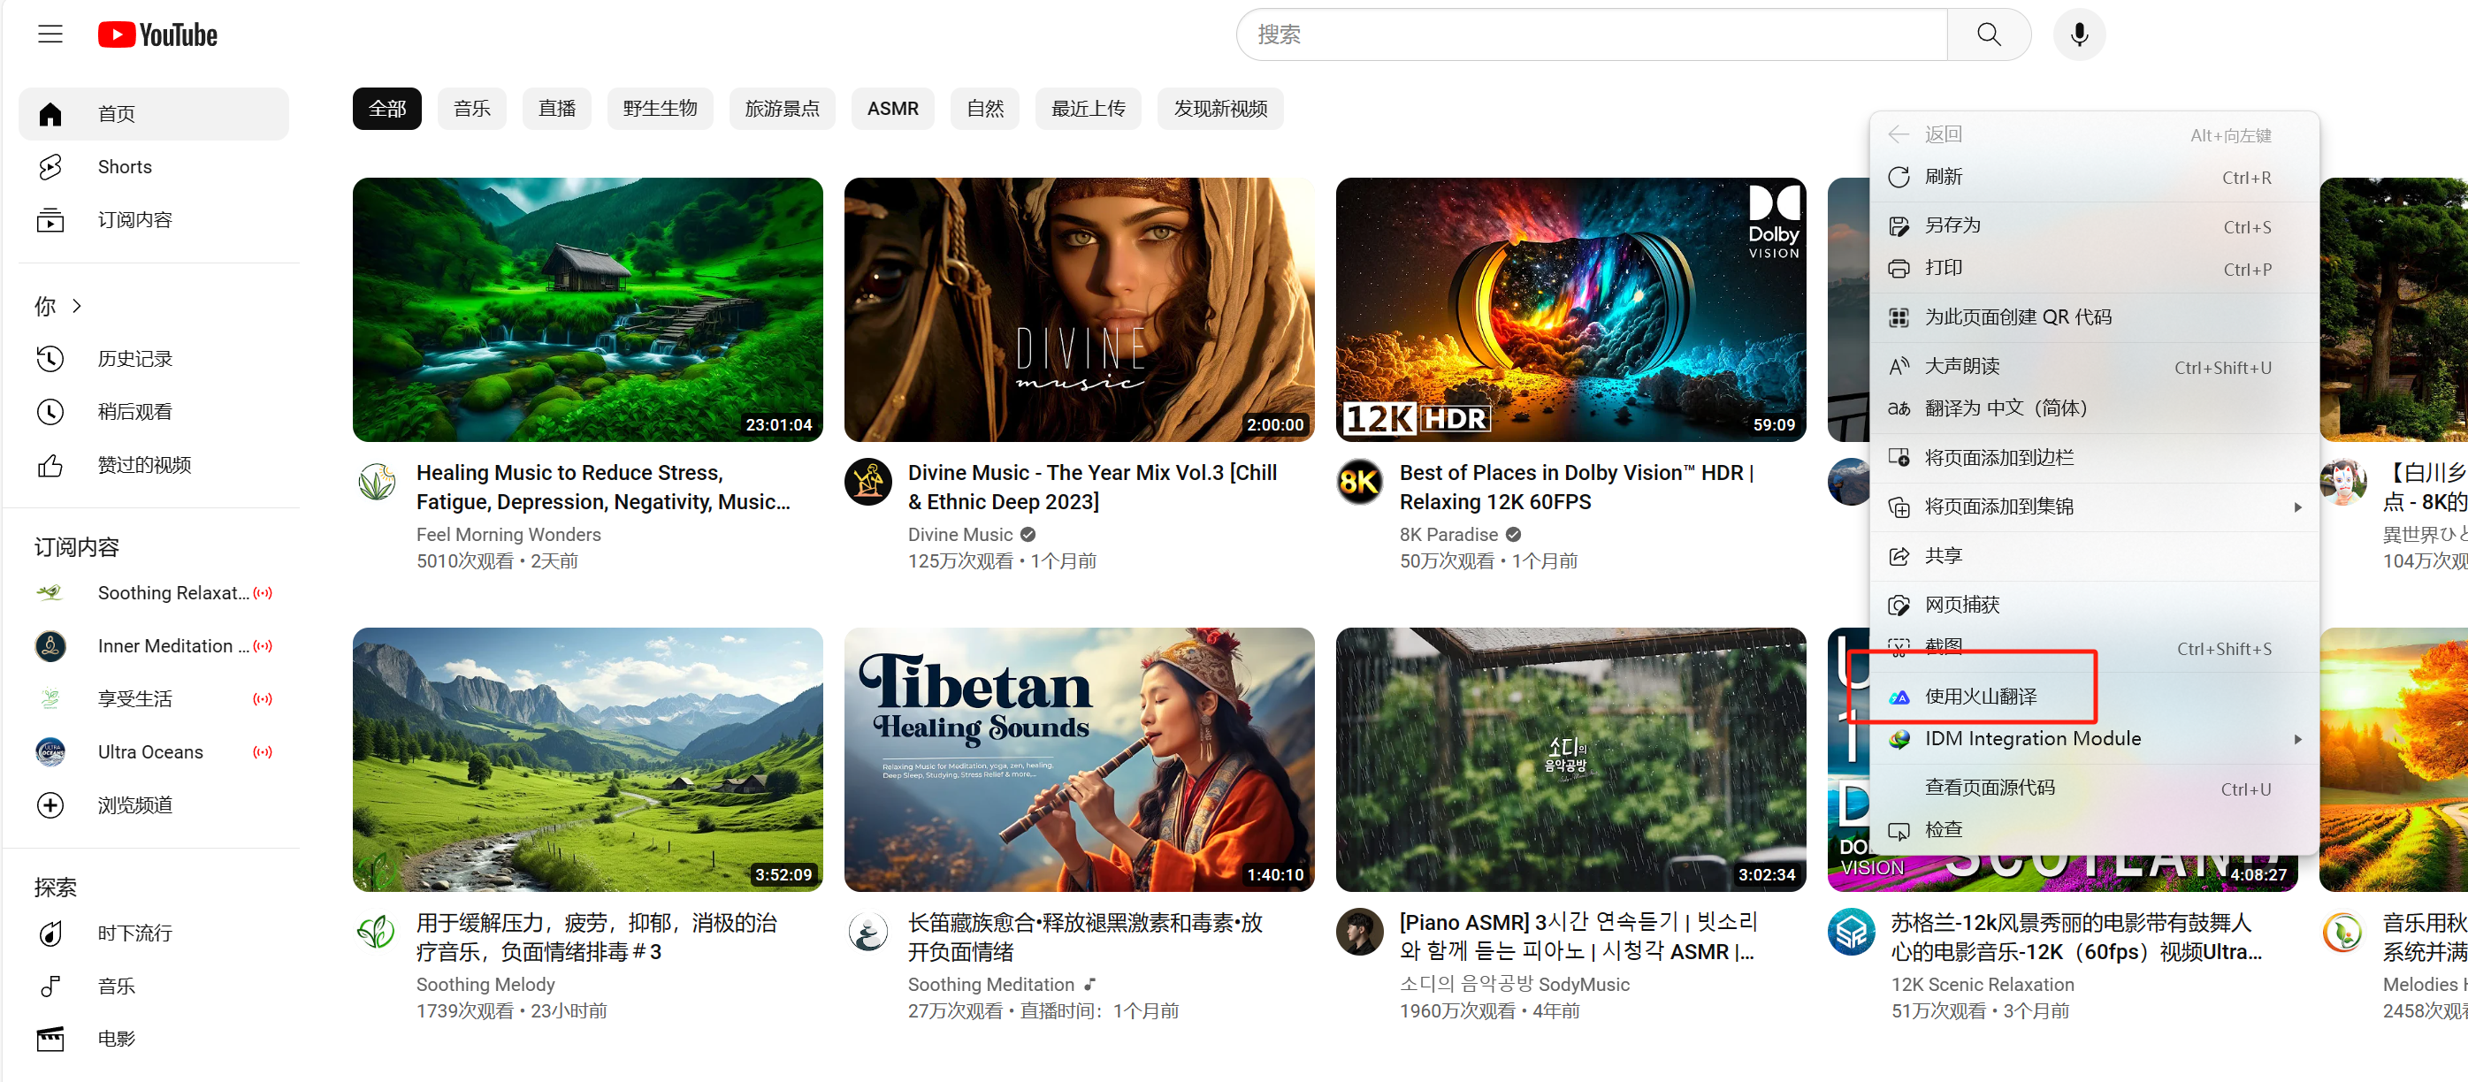Screen dimensions: 2468x1082
Task: Open Shorts from the sidebar
Action: pos(153,166)
